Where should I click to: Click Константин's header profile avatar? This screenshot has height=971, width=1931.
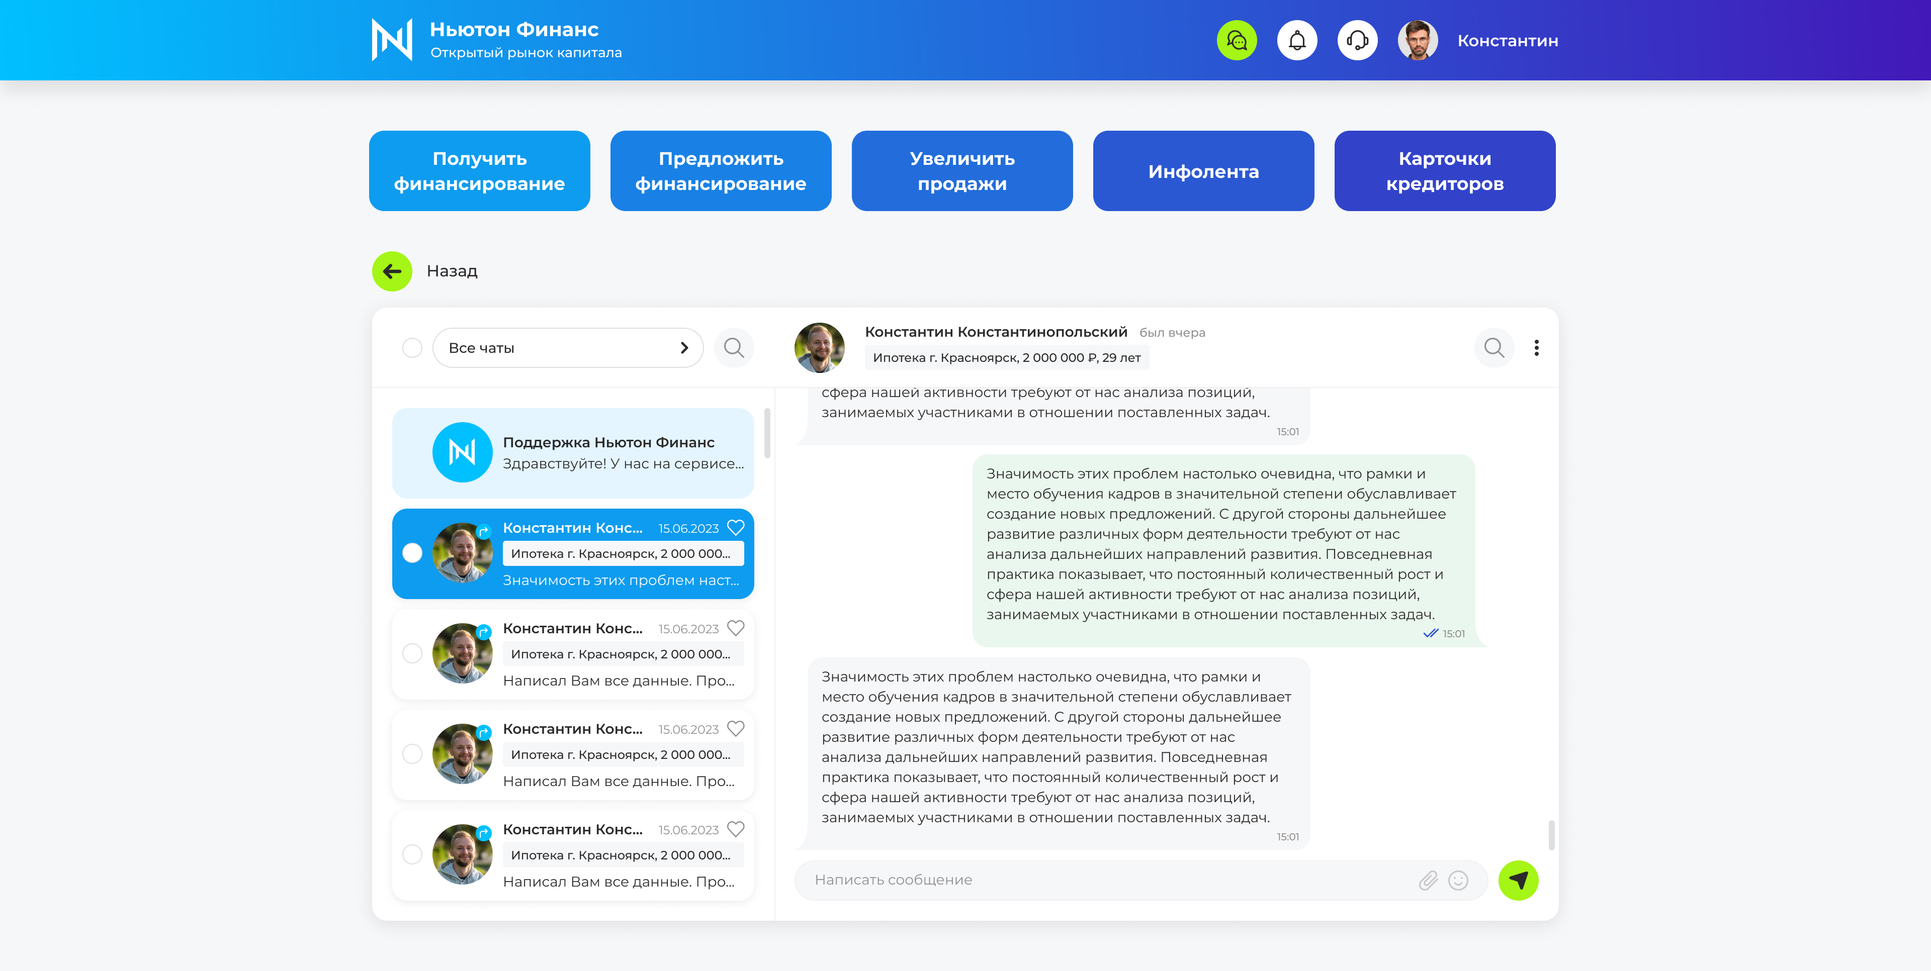click(1418, 40)
